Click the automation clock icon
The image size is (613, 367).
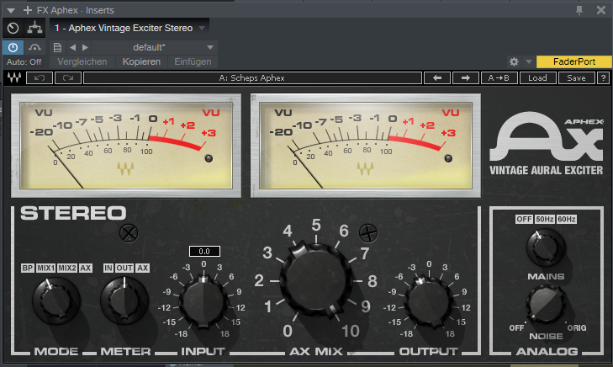tap(13, 28)
